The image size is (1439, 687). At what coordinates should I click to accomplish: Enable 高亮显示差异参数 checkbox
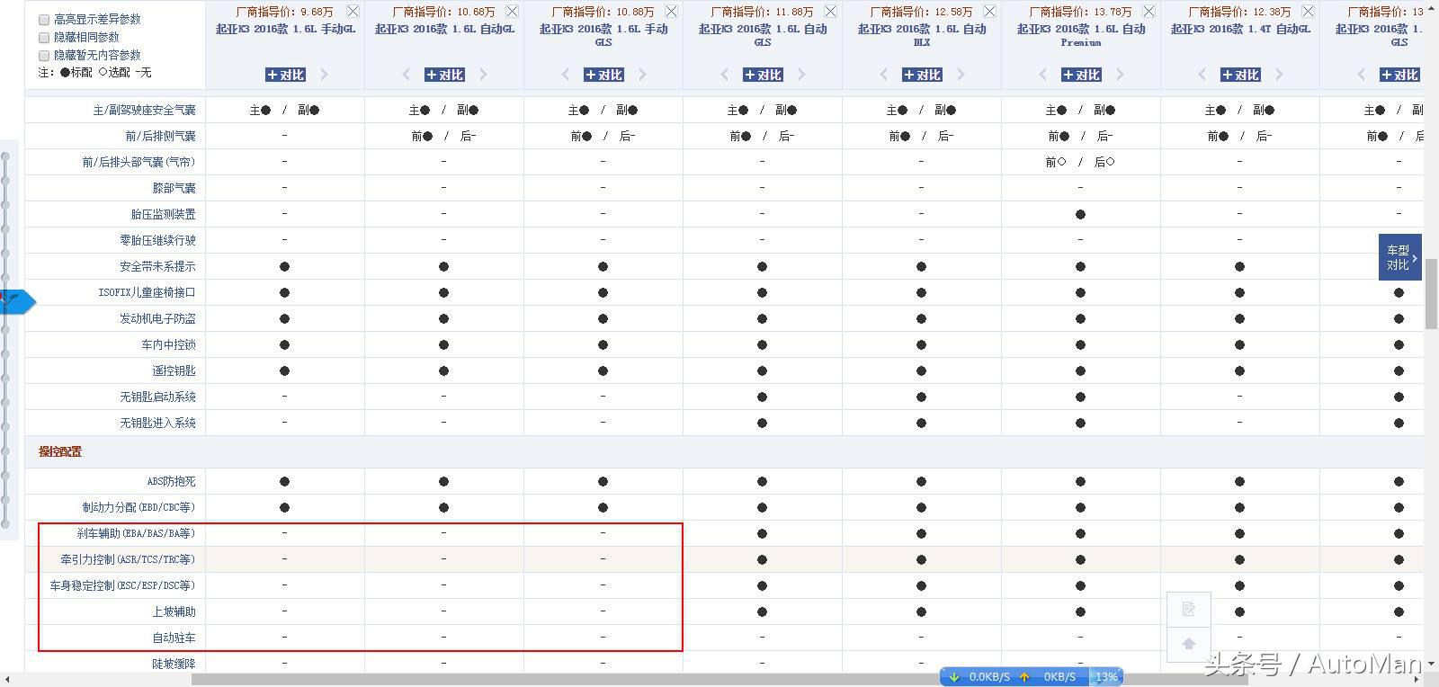pos(44,19)
